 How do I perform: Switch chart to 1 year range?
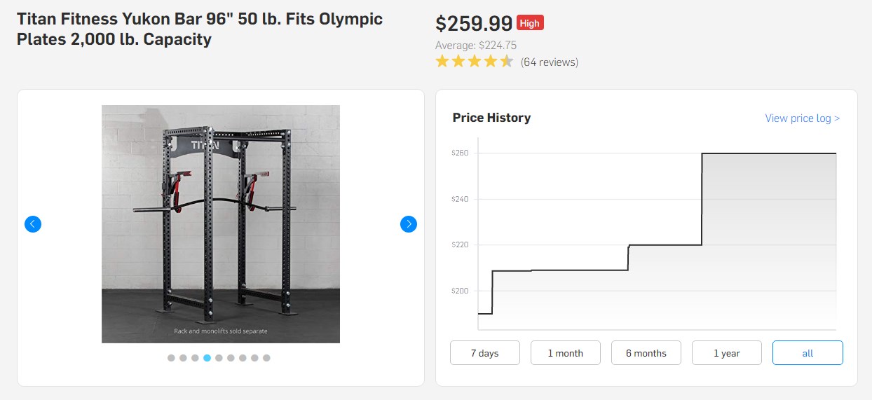(x=727, y=353)
